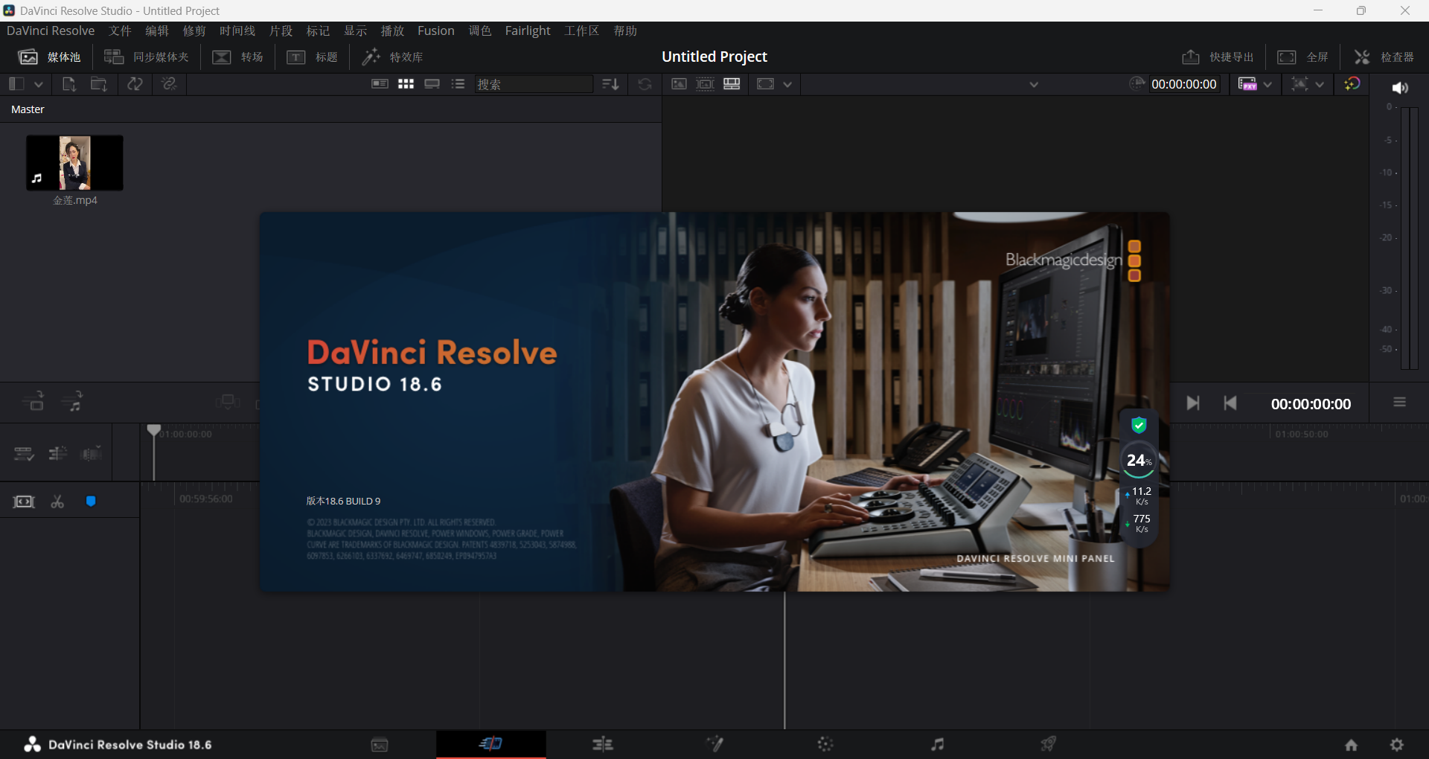
Task: Click the import media icon
Action: click(x=69, y=84)
